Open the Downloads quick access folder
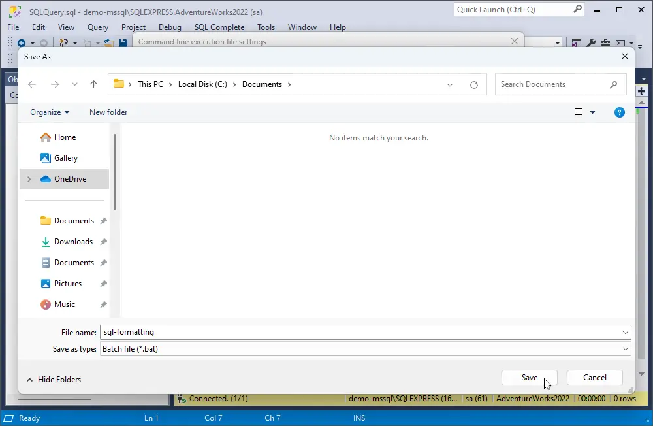The height and width of the screenshot is (426, 653). 73,242
